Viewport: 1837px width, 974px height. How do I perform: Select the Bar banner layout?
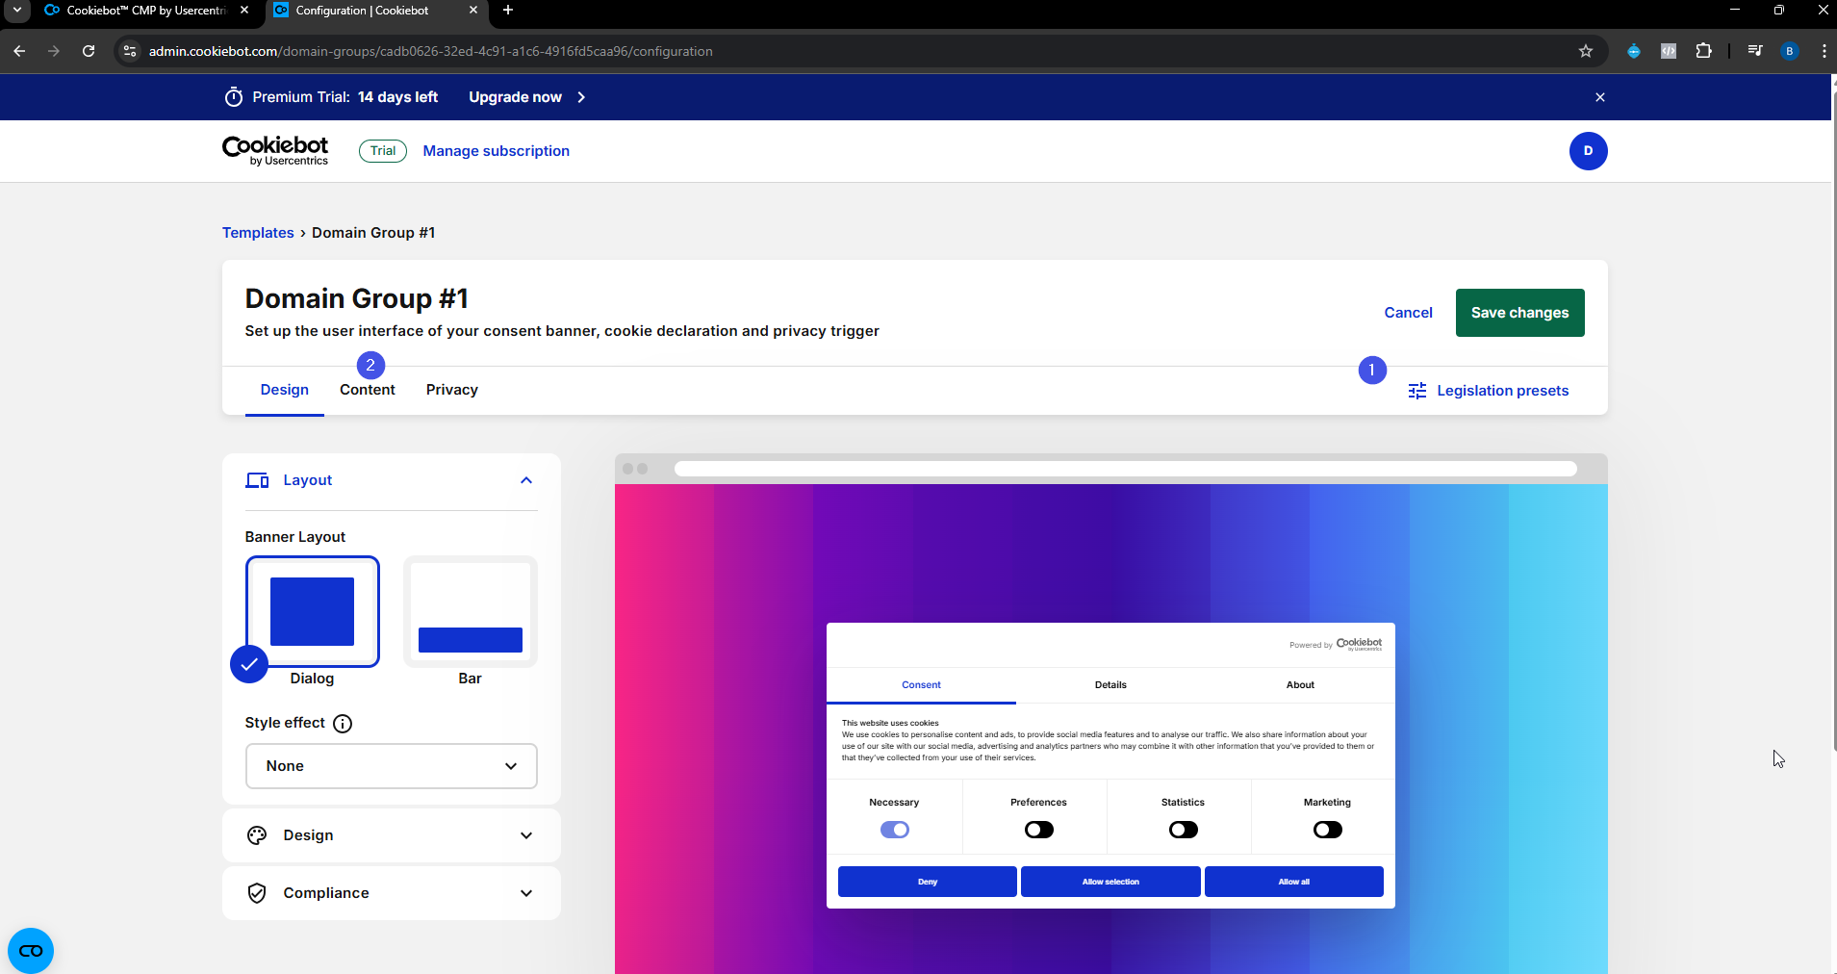tap(471, 612)
